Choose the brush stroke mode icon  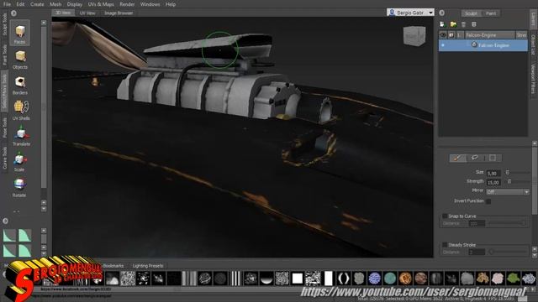(457, 158)
